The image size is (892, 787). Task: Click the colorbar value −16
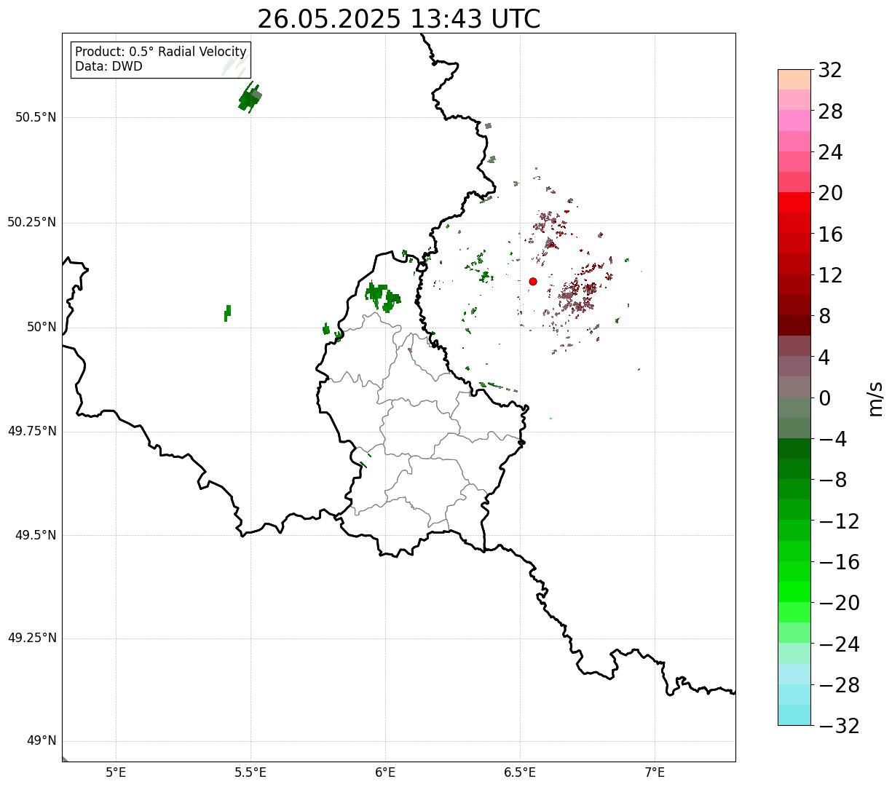(x=839, y=562)
